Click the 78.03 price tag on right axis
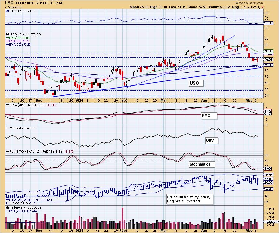Screen dimensions: 279x233 click(x=268, y=51)
